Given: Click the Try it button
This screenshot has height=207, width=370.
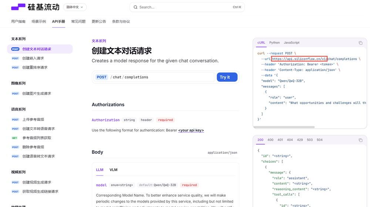Looking at the screenshot, I should pos(227,77).
